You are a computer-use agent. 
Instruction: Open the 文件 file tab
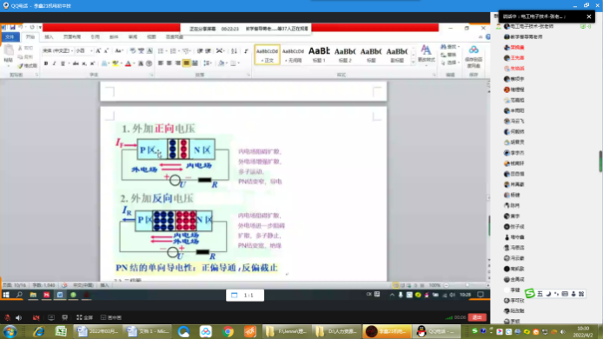pos(10,37)
